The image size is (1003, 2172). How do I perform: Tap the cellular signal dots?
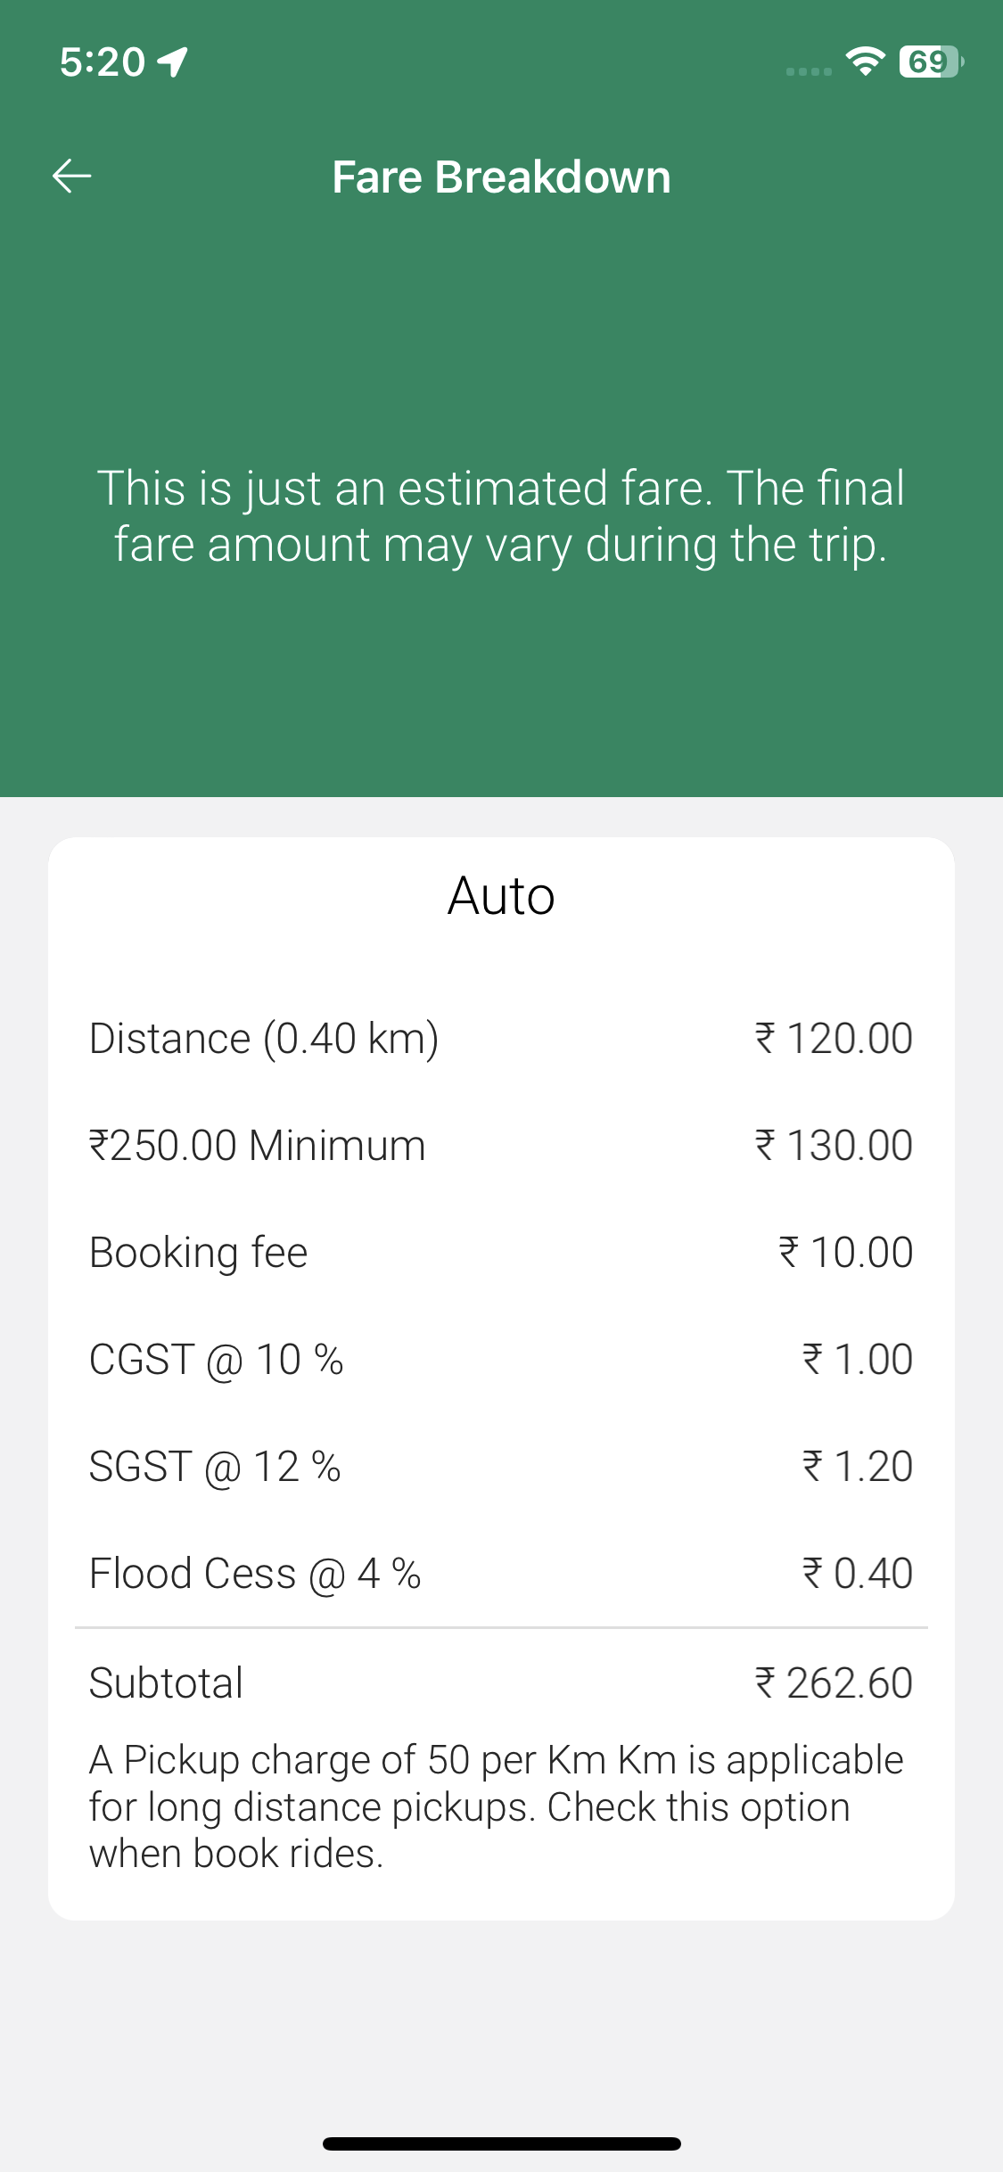(809, 71)
